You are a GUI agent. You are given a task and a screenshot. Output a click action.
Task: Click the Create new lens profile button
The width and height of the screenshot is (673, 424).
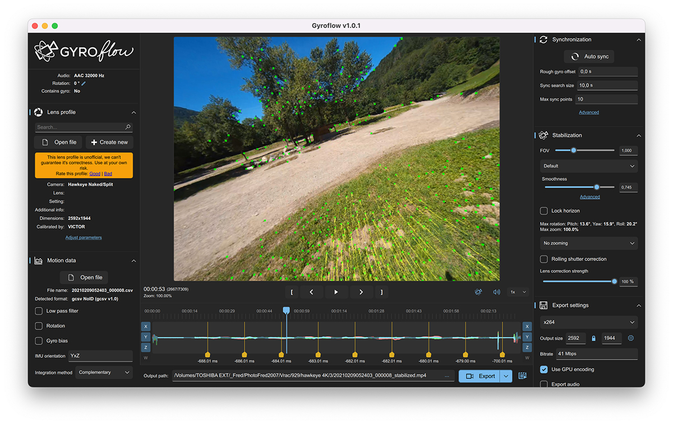[x=109, y=142]
